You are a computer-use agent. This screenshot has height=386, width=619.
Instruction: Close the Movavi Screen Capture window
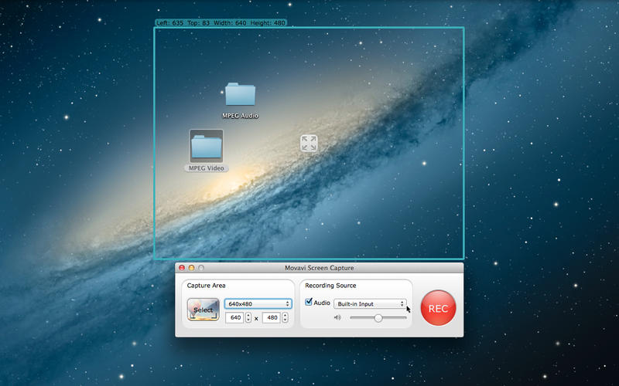(182, 268)
